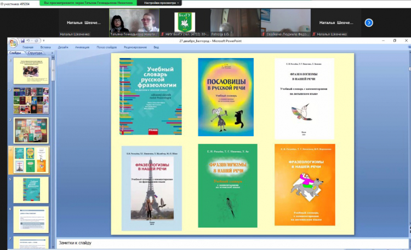This screenshot has height=250, width=411.
Task: Click the Save icon in quick access toolbar
Action: [x=23, y=40]
